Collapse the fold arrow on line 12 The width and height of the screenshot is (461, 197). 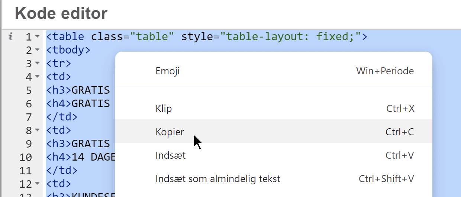coord(37,184)
